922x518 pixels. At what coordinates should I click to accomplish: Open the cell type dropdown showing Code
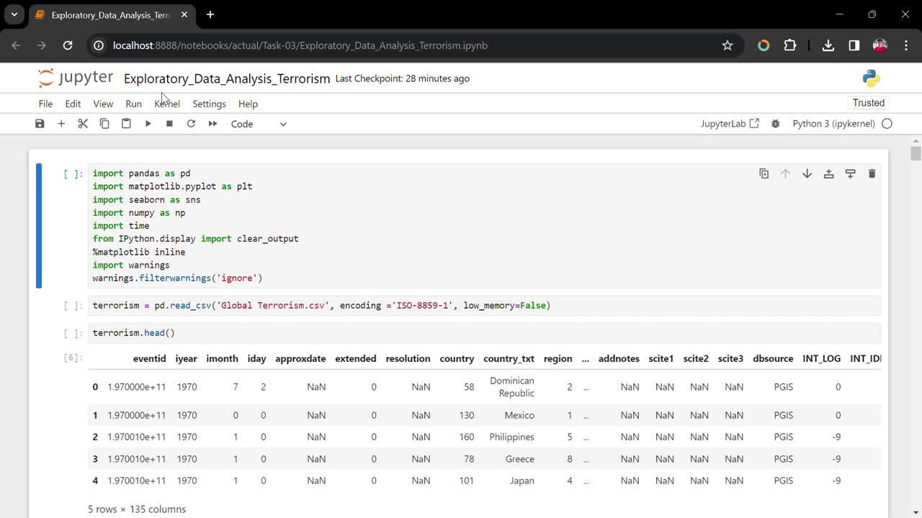259,124
